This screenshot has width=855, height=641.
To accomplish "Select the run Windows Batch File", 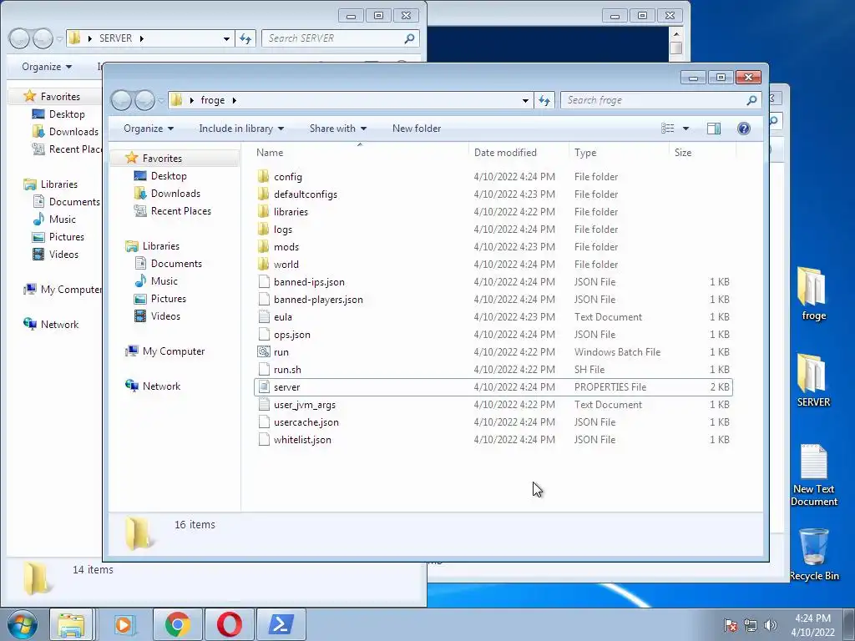I will [x=493, y=351].
